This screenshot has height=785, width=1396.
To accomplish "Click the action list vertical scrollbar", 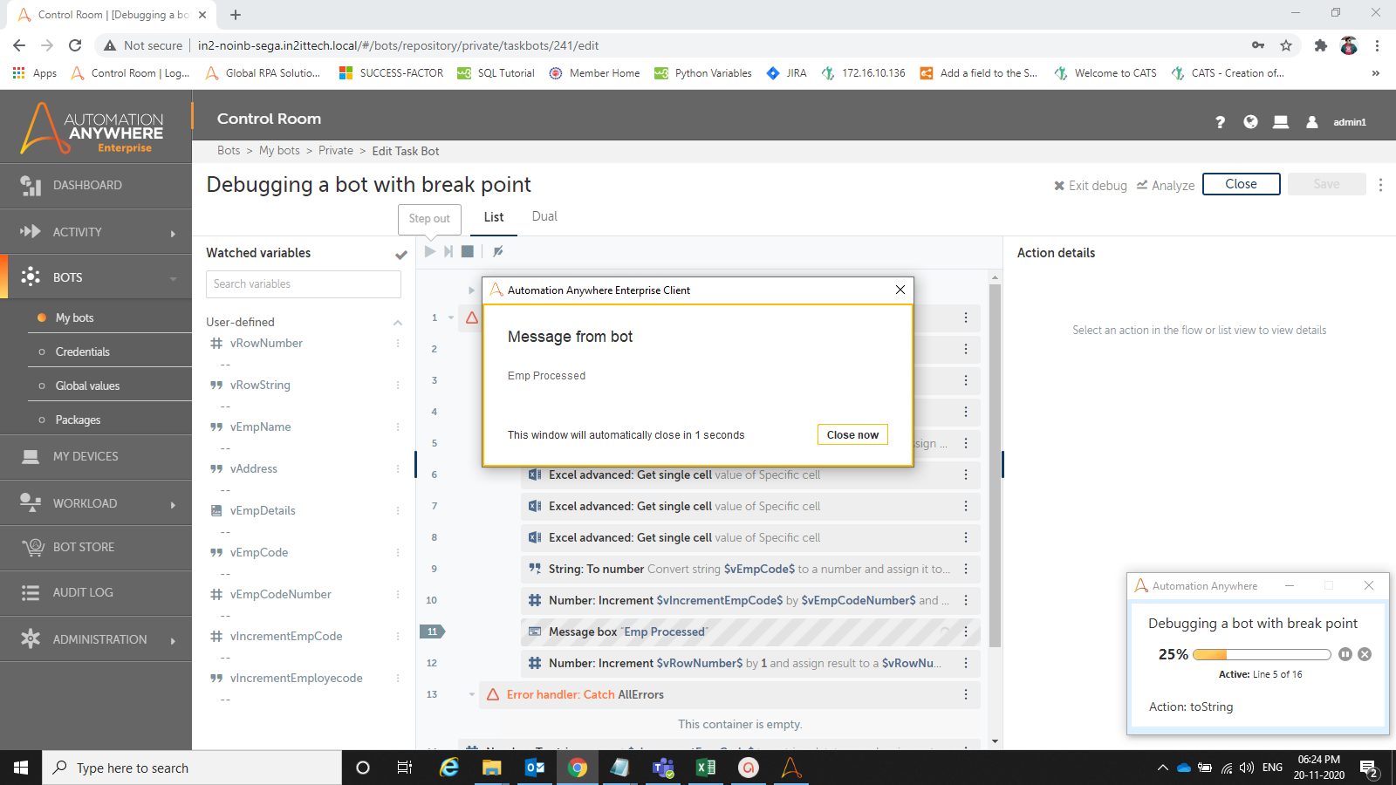I will [995, 465].
